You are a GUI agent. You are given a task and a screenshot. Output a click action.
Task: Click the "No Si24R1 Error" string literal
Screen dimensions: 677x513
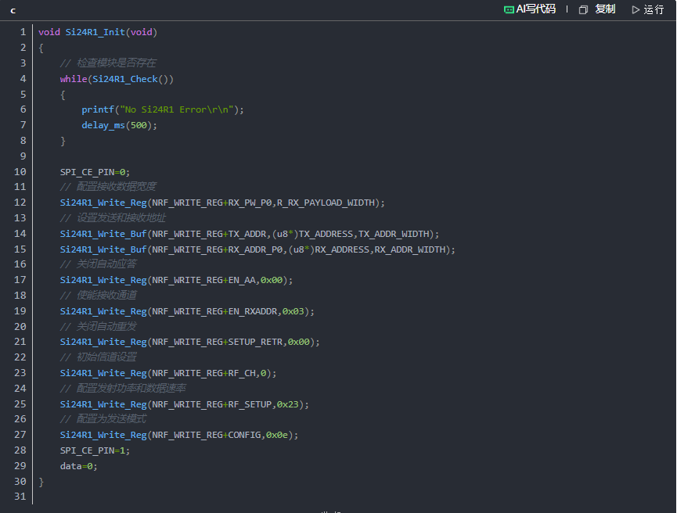click(x=178, y=109)
